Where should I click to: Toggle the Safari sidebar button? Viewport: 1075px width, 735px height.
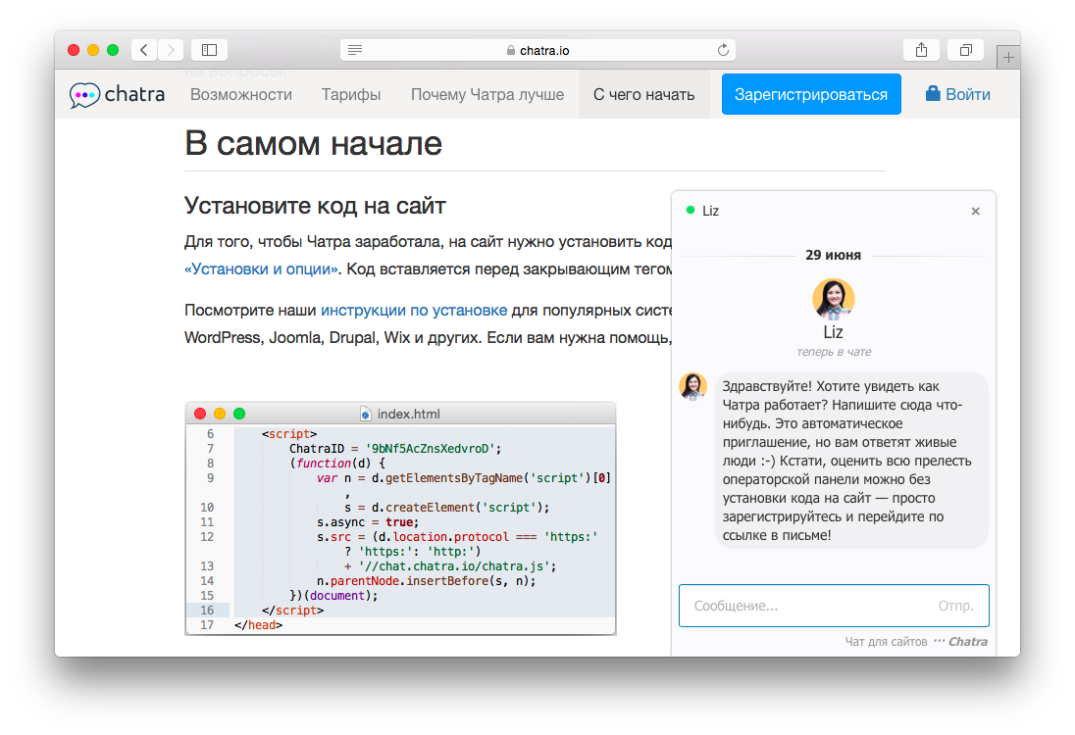click(x=209, y=50)
